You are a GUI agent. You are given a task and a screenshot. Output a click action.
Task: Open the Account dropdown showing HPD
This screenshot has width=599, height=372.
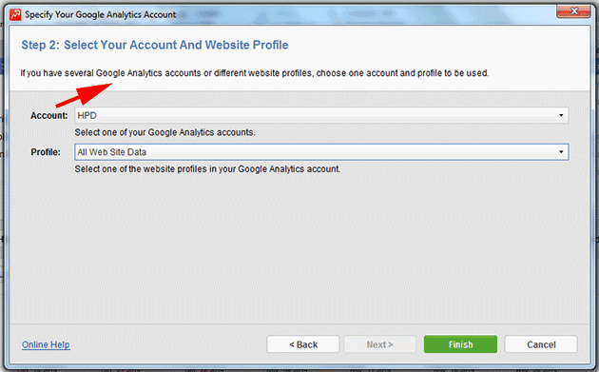click(x=321, y=115)
